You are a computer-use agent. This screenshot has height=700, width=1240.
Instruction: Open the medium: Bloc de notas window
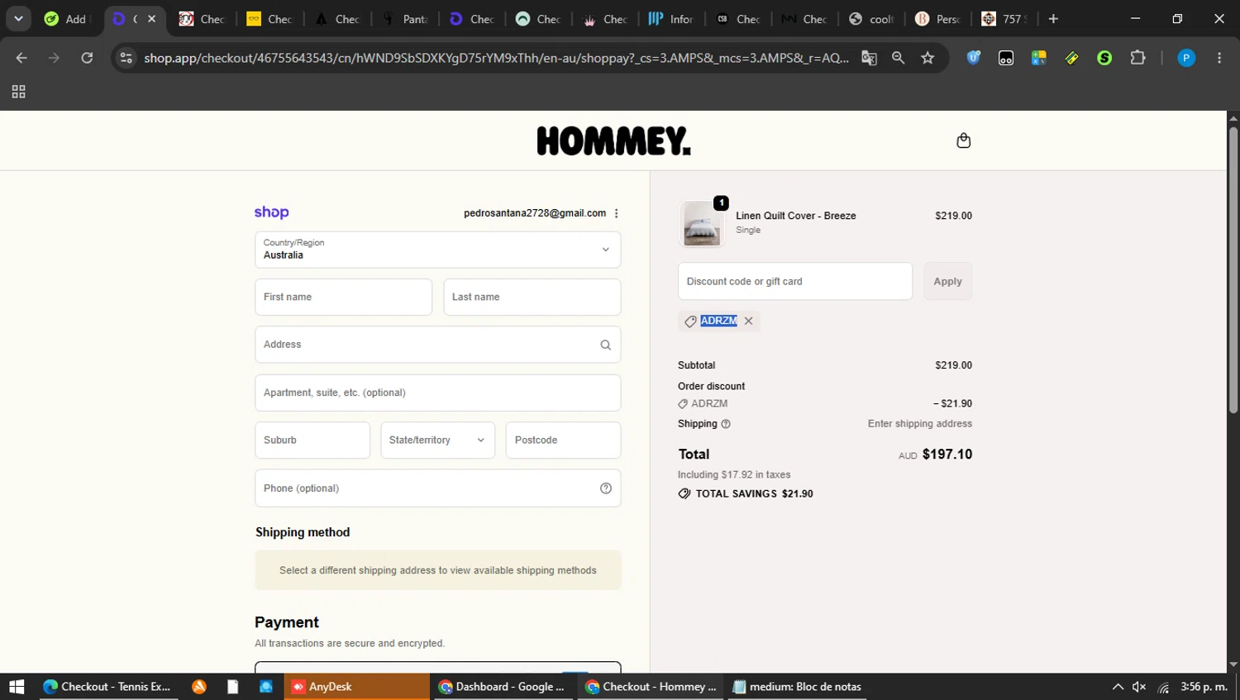click(x=797, y=687)
